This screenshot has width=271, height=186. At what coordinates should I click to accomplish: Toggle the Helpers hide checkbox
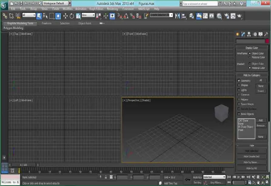pyautogui.click(x=239, y=100)
